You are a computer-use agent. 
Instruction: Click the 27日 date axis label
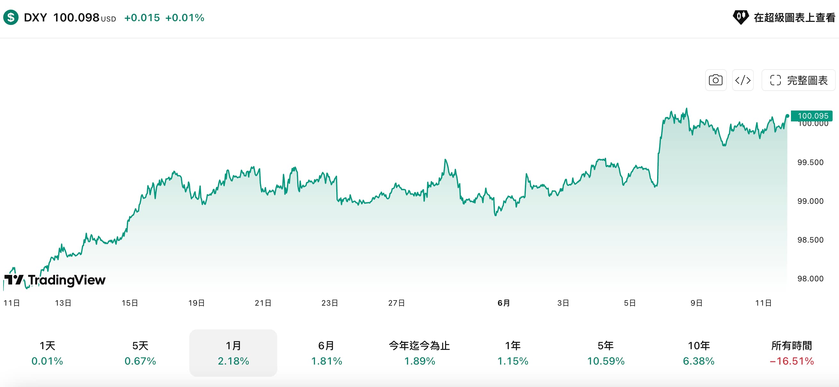[x=396, y=303]
